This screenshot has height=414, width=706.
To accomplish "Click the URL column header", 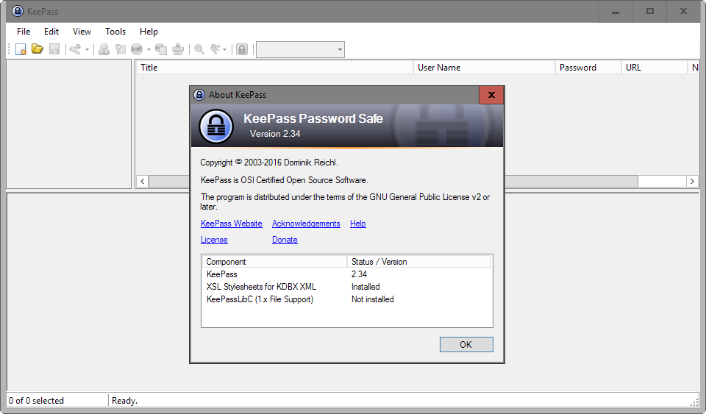I will pyautogui.click(x=655, y=68).
